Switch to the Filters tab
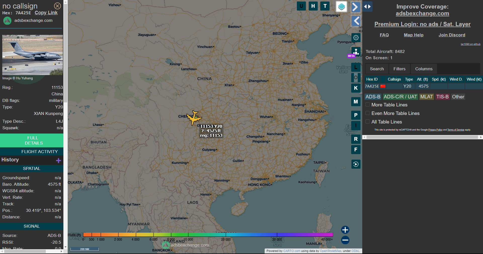 (x=399, y=69)
